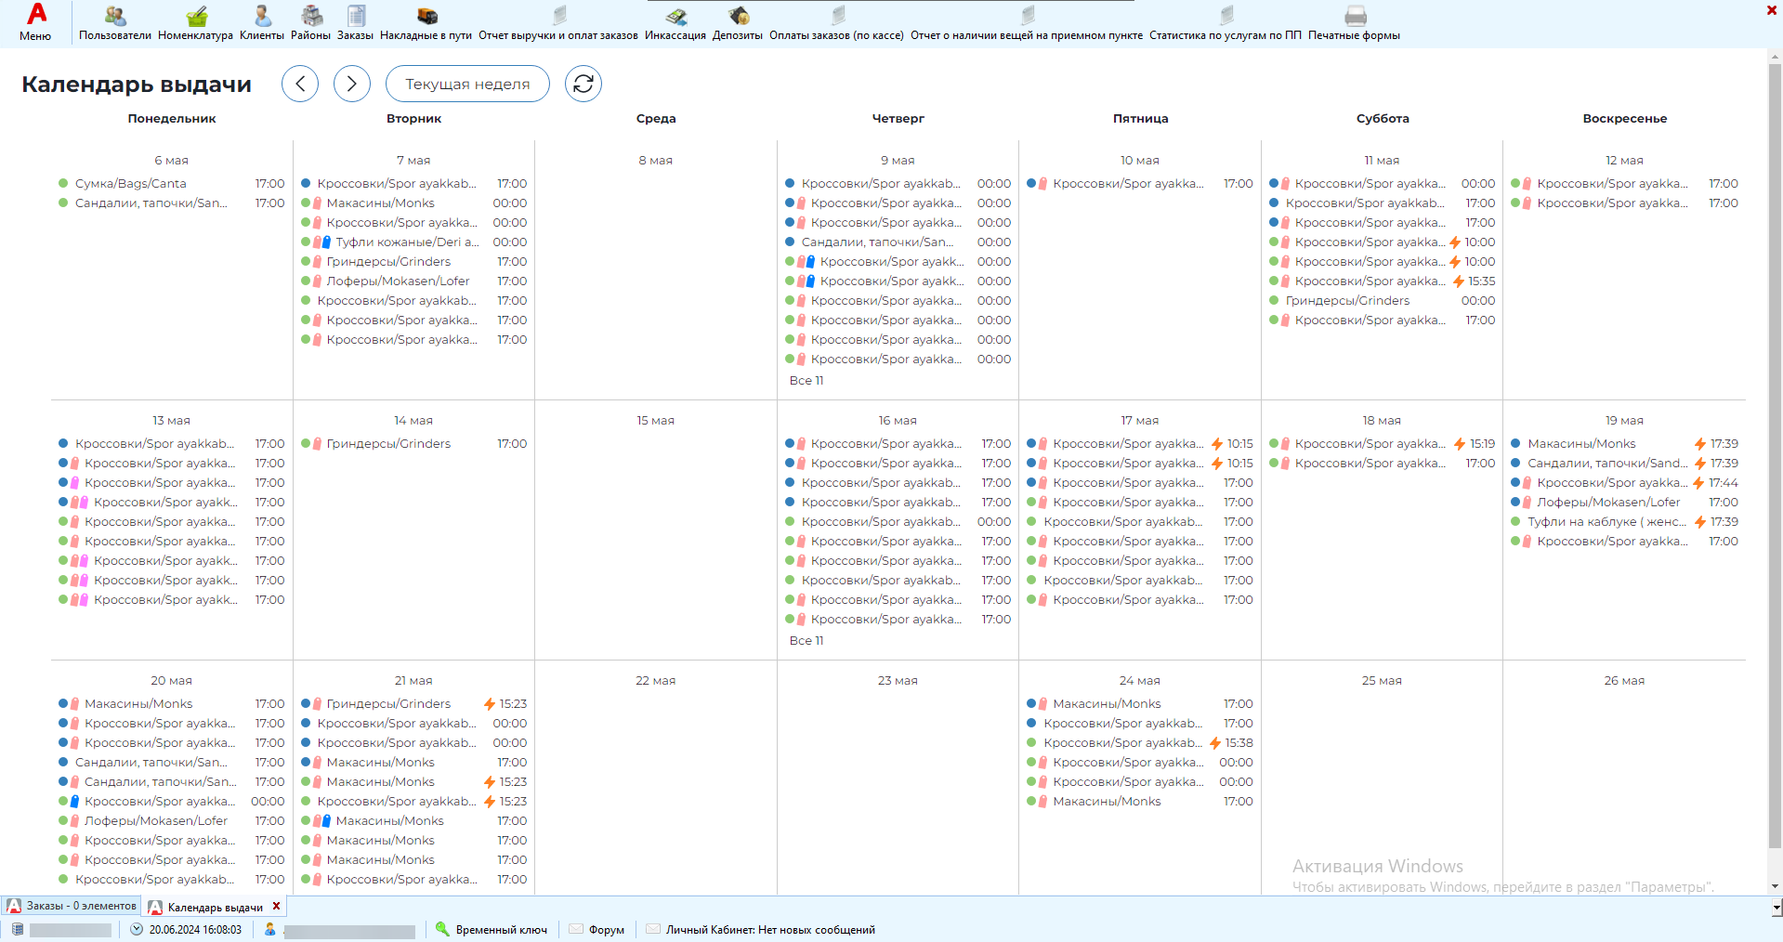Open Районы from the toolbar
Viewport: 1783px width, 942px height.
(310, 17)
